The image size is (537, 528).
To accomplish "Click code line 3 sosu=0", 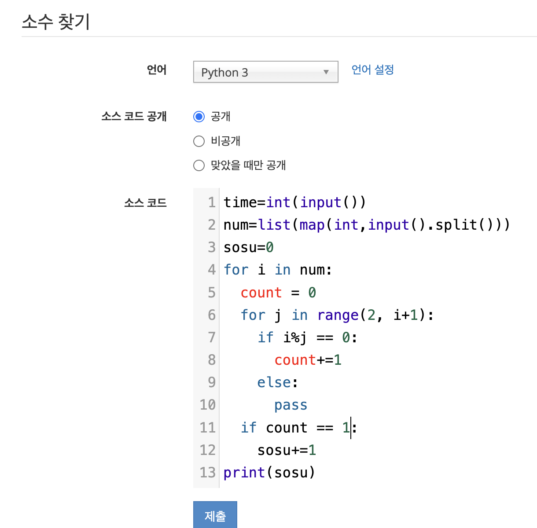I will coord(249,247).
